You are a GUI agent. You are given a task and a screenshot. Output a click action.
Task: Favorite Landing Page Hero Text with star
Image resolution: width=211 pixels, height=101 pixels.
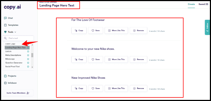point(28,48)
